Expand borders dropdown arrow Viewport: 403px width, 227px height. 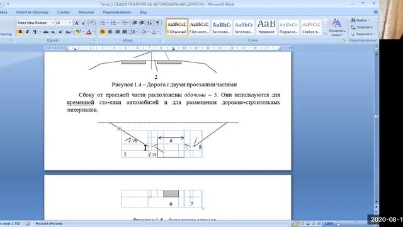coord(159,32)
